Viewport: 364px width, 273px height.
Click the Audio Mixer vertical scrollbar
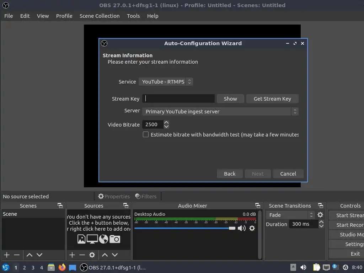coord(260,235)
